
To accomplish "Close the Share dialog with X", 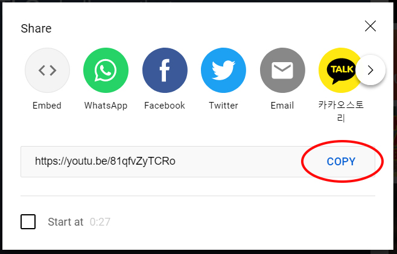I will [x=370, y=26].
